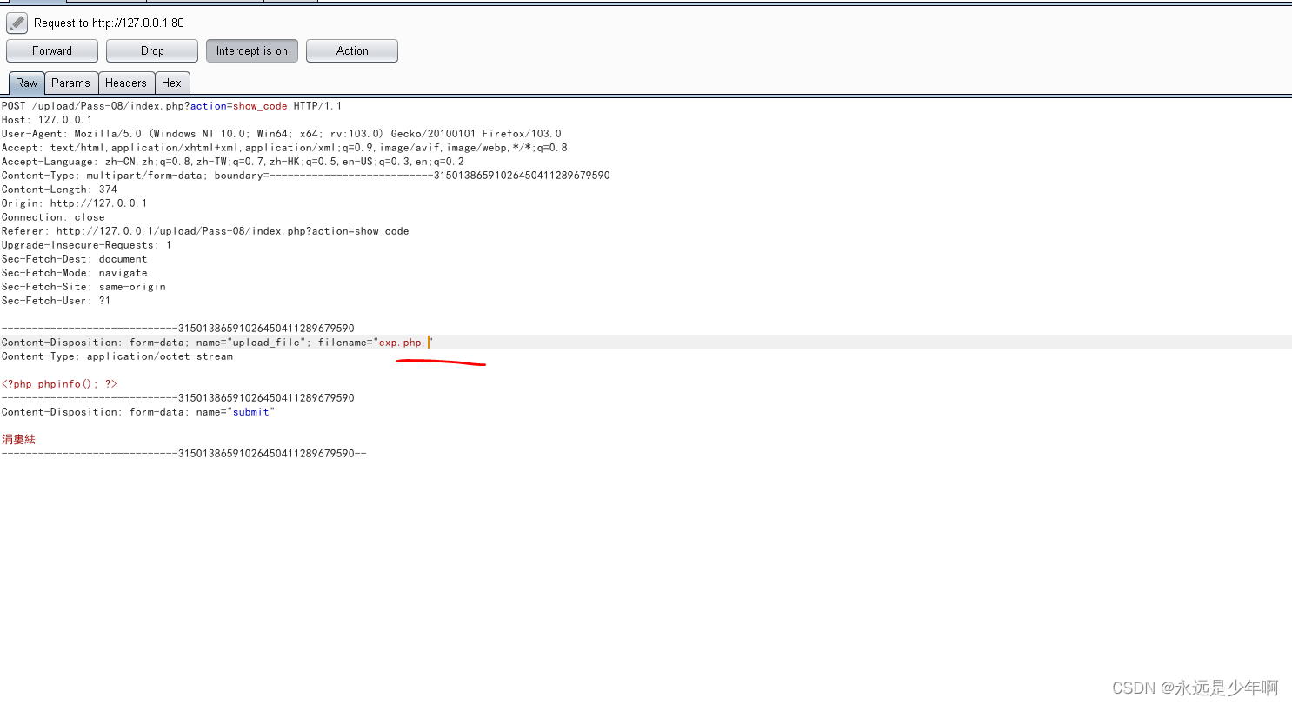Click the Content-Type: application/octet-stream line
This screenshot has height=705, width=1292.
pyautogui.click(x=117, y=356)
